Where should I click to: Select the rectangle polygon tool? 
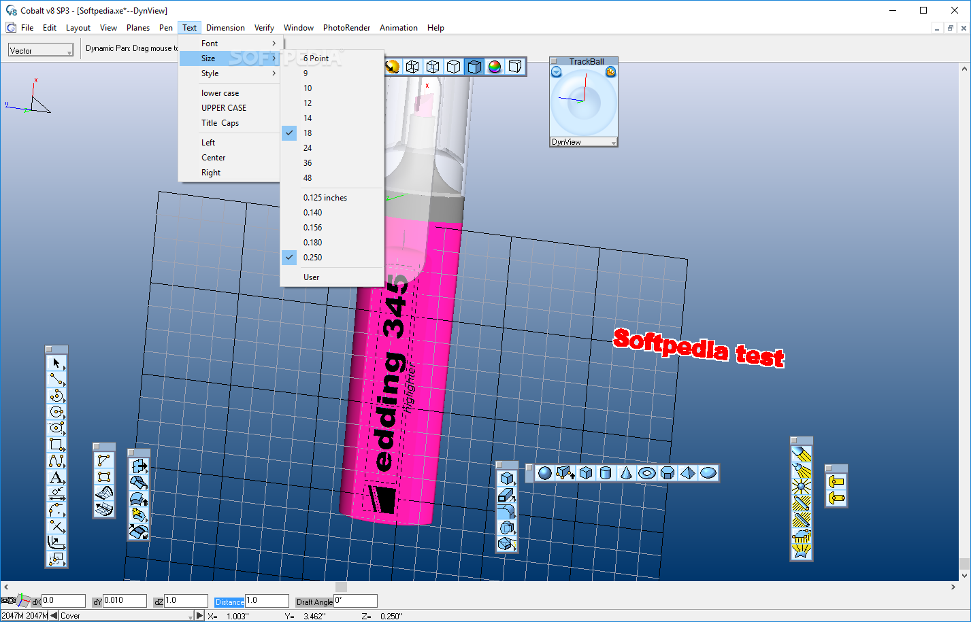coord(56,445)
